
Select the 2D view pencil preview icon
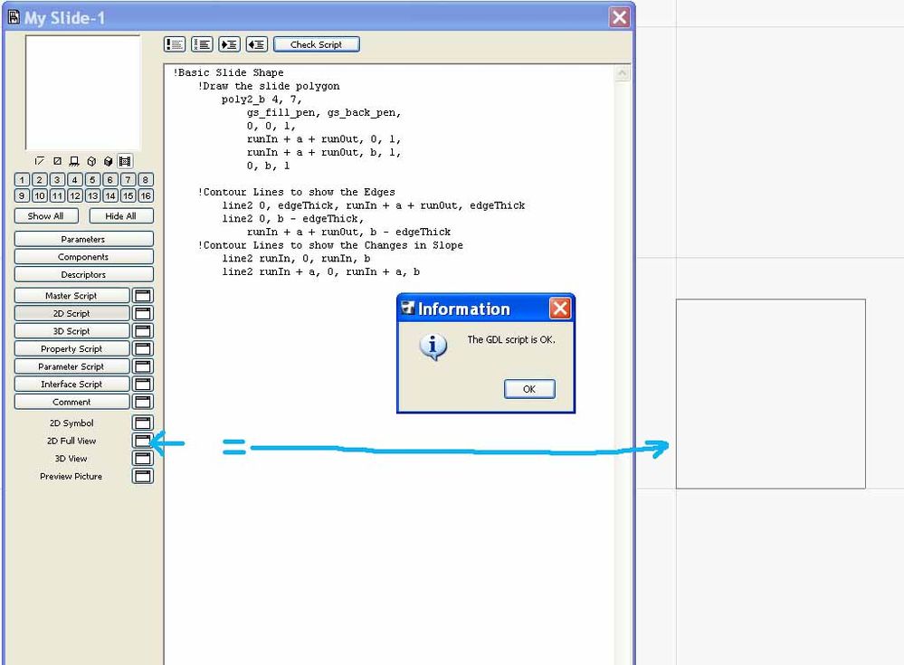[39, 161]
